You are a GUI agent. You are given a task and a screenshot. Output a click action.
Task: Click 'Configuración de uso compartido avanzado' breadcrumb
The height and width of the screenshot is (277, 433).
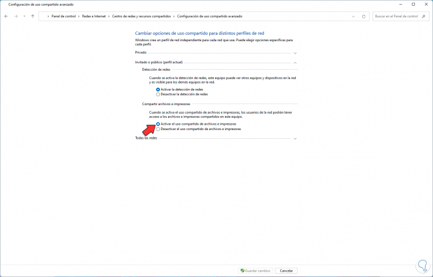click(x=210, y=17)
